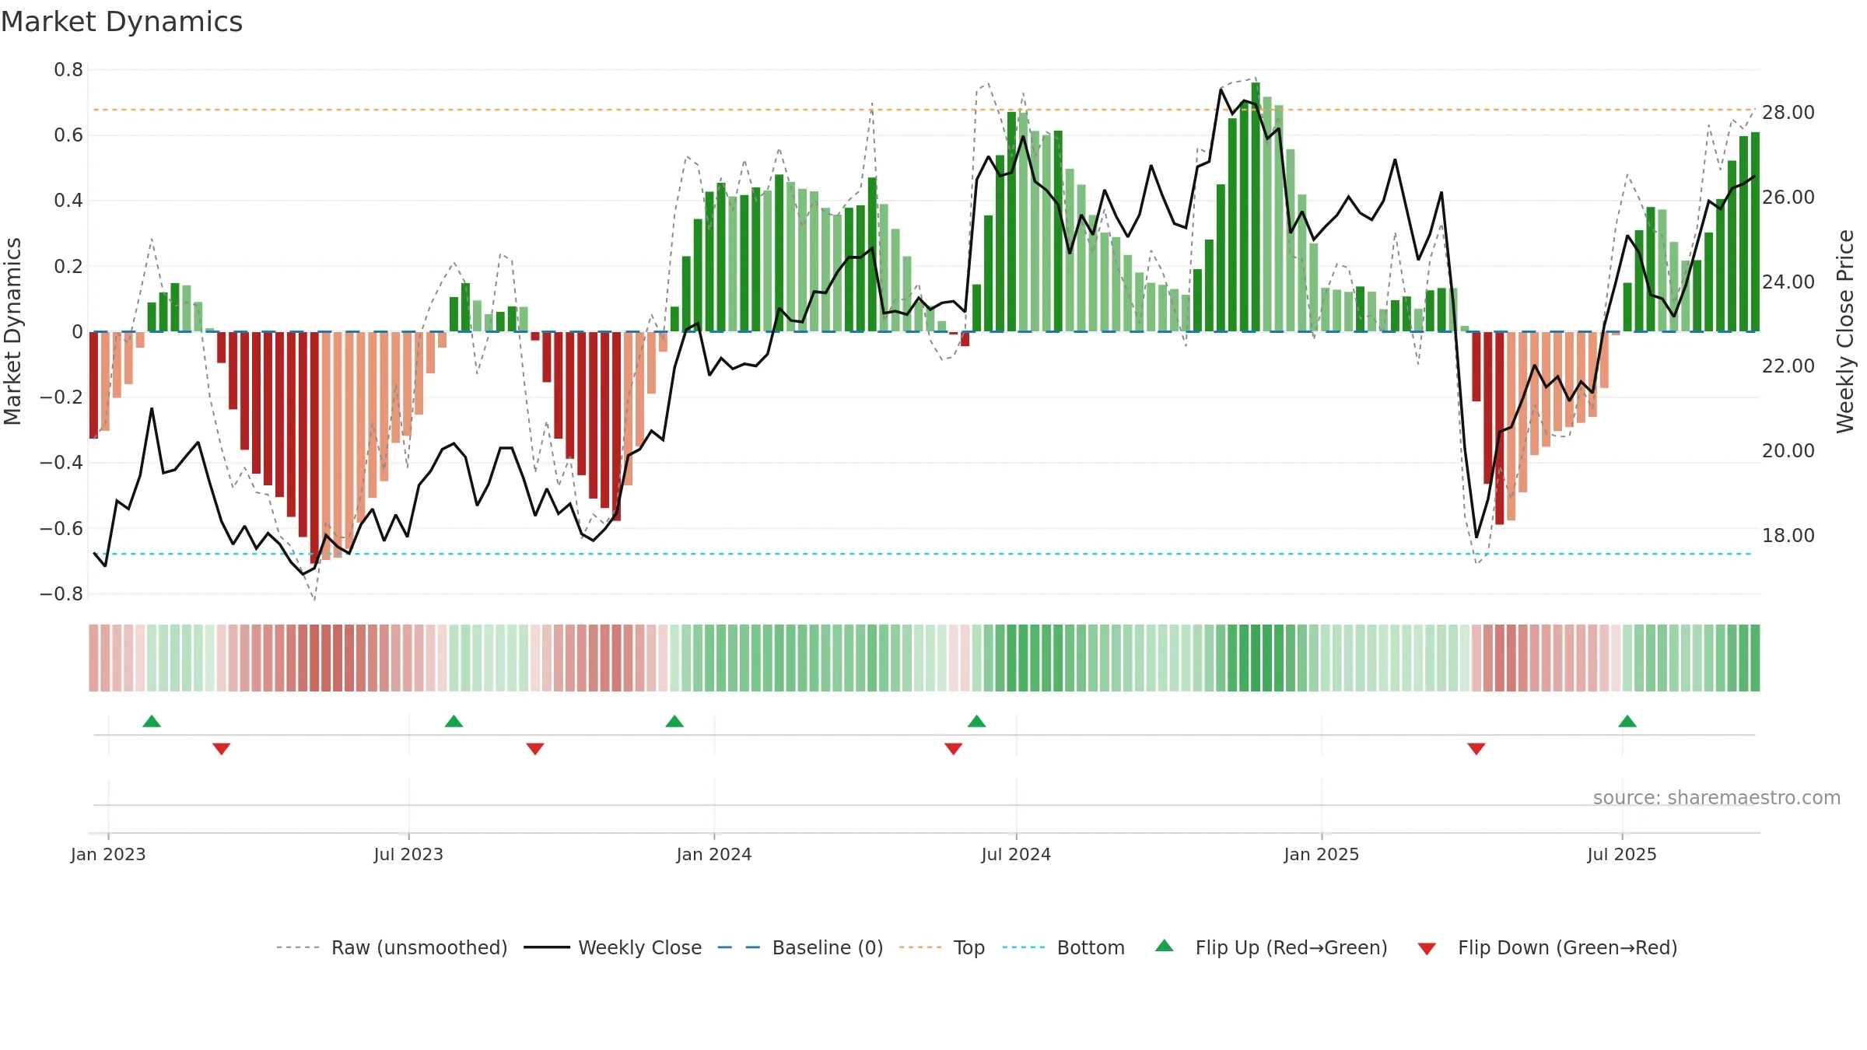The height and width of the screenshot is (1050, 1867).
Task: Select the Flip Up marker at Jul 2025
Action: (x=1627, y=721)
